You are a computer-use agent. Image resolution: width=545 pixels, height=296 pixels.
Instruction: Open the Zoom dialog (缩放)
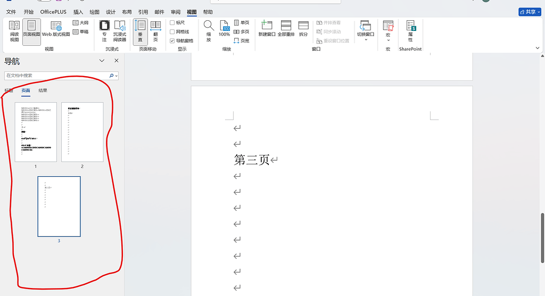click(x=209, y=31)
